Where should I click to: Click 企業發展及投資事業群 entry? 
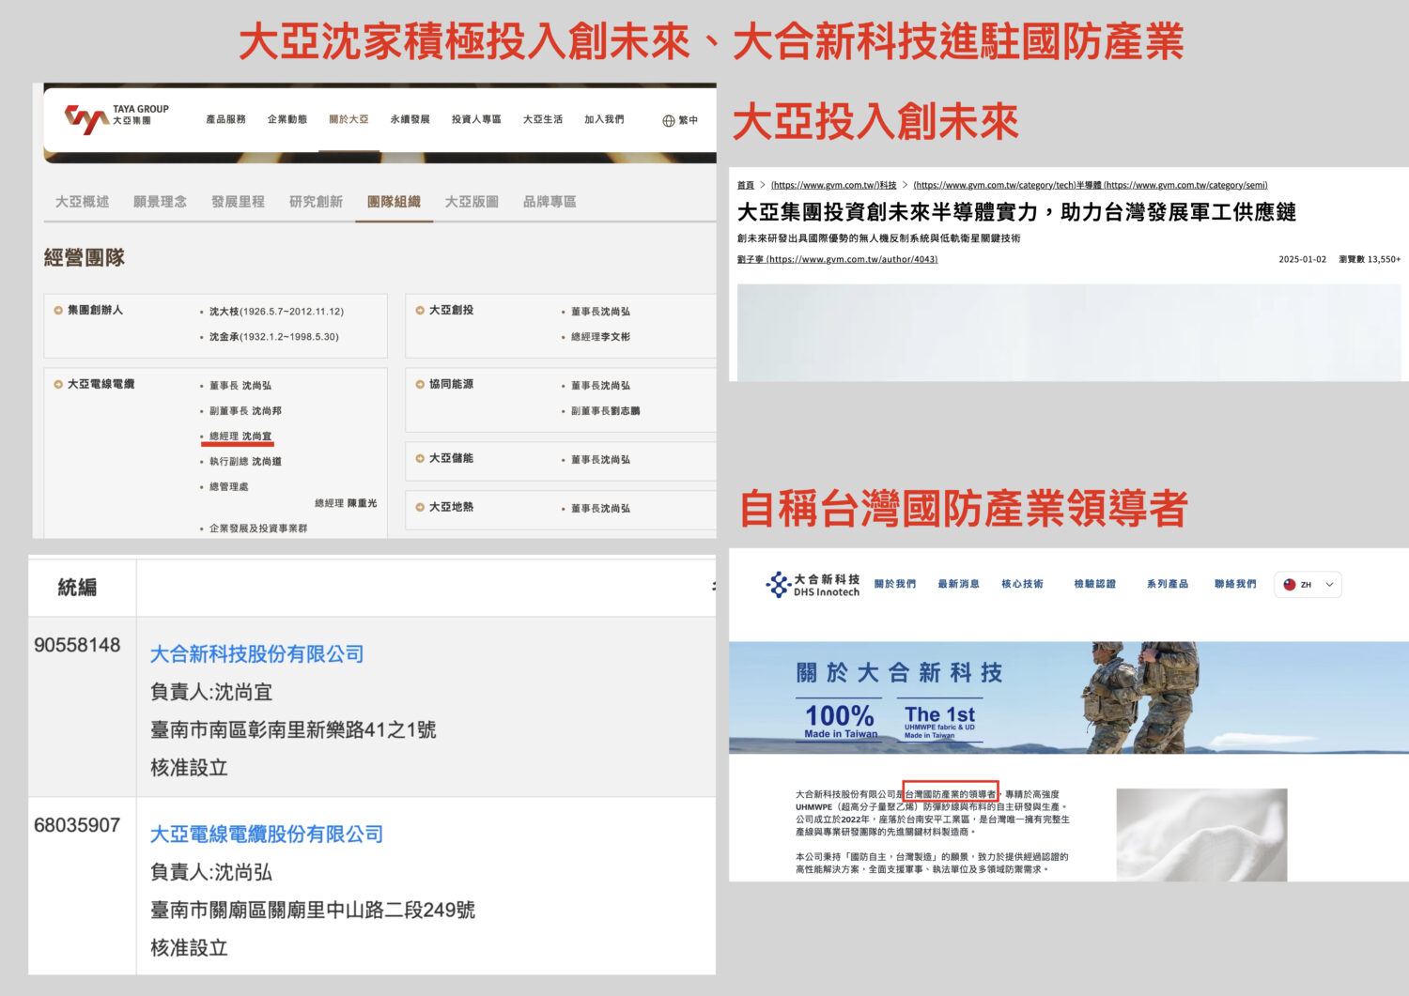click(x=258, y=529)
